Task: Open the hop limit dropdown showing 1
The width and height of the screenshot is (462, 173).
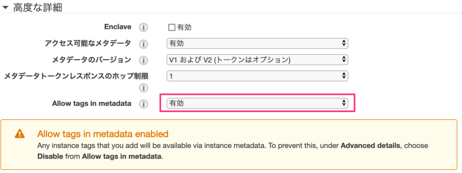Action: pyautogui.click(x=257, y=76)
